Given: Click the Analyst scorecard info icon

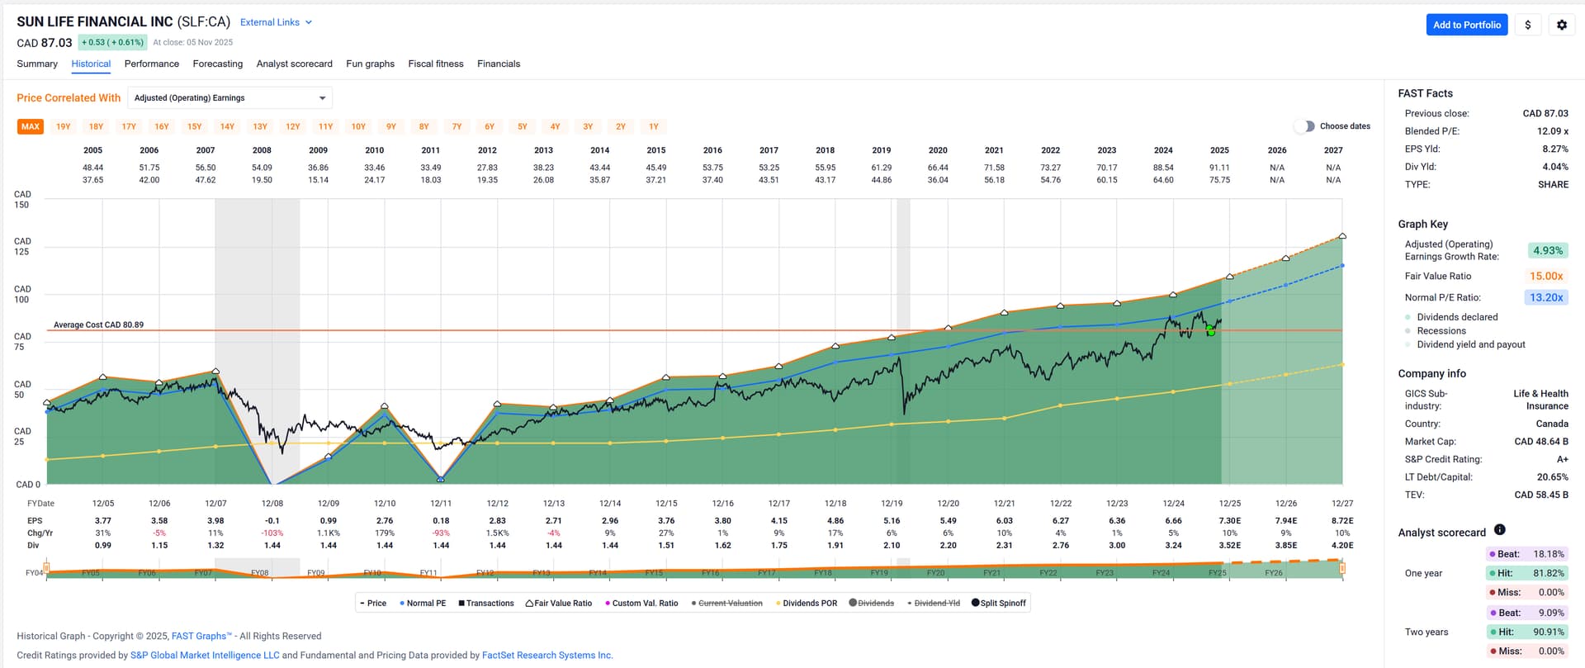Looking at the screenshot, I should (1499, 530).
